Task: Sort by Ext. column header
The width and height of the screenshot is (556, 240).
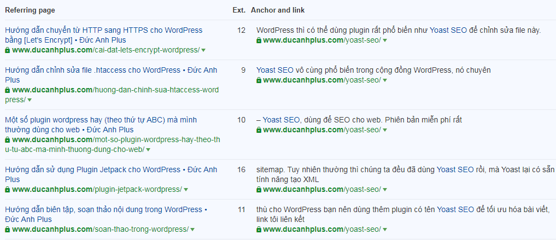Action: [x=239, y=10]
